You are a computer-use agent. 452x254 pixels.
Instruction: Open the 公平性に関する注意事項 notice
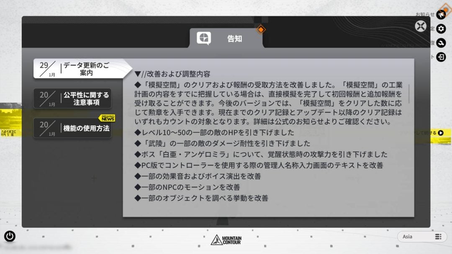(x=72, y=99)
